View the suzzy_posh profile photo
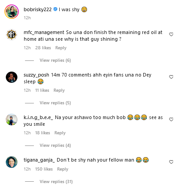Screen dimensions: 178x188 point(12,77)
